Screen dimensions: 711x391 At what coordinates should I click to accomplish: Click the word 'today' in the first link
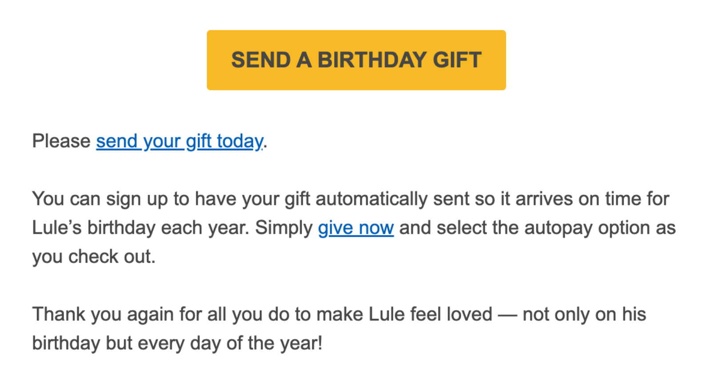[240, 141]
